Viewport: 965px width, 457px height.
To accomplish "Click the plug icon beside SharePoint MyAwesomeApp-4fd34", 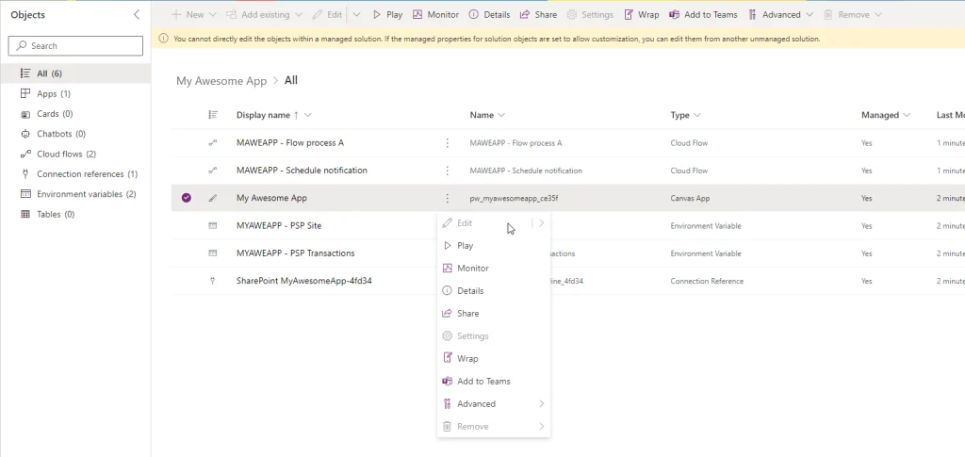I will point(213,281).
